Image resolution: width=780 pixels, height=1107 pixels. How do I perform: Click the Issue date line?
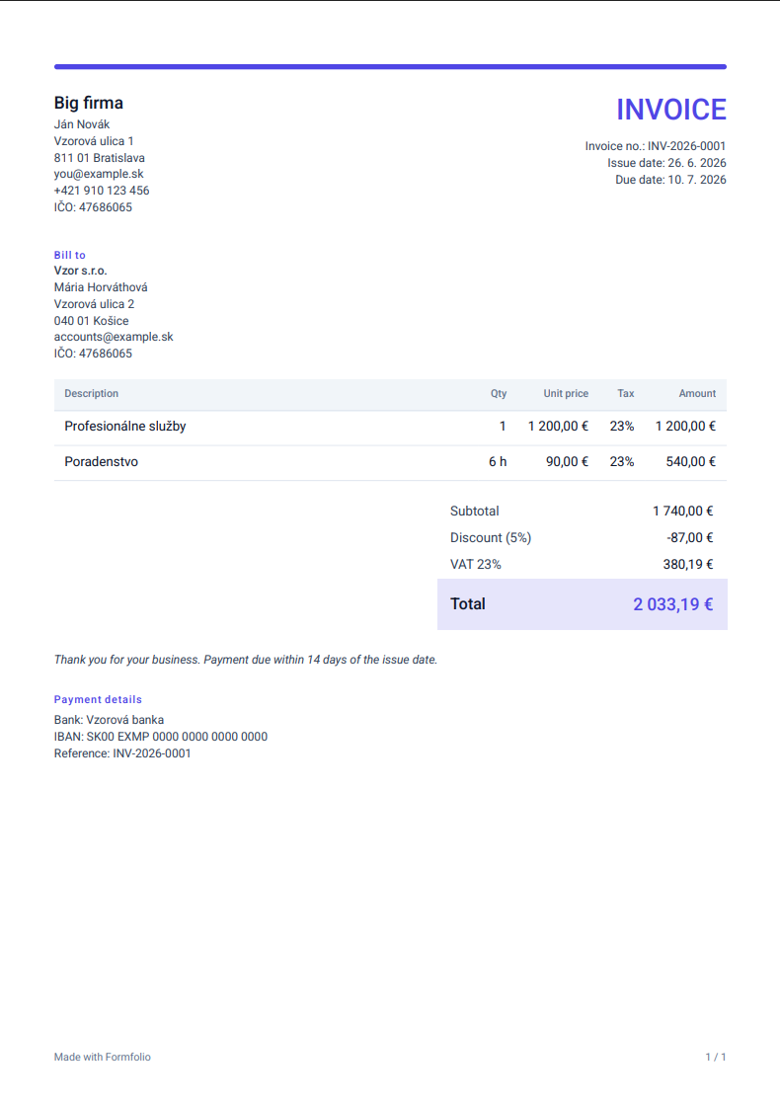pos(666,163)
